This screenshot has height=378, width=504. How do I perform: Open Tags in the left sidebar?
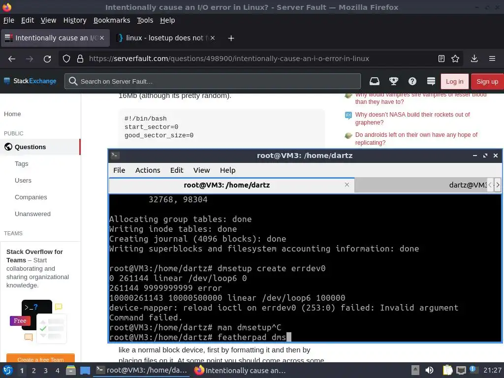tap(22, 163)
